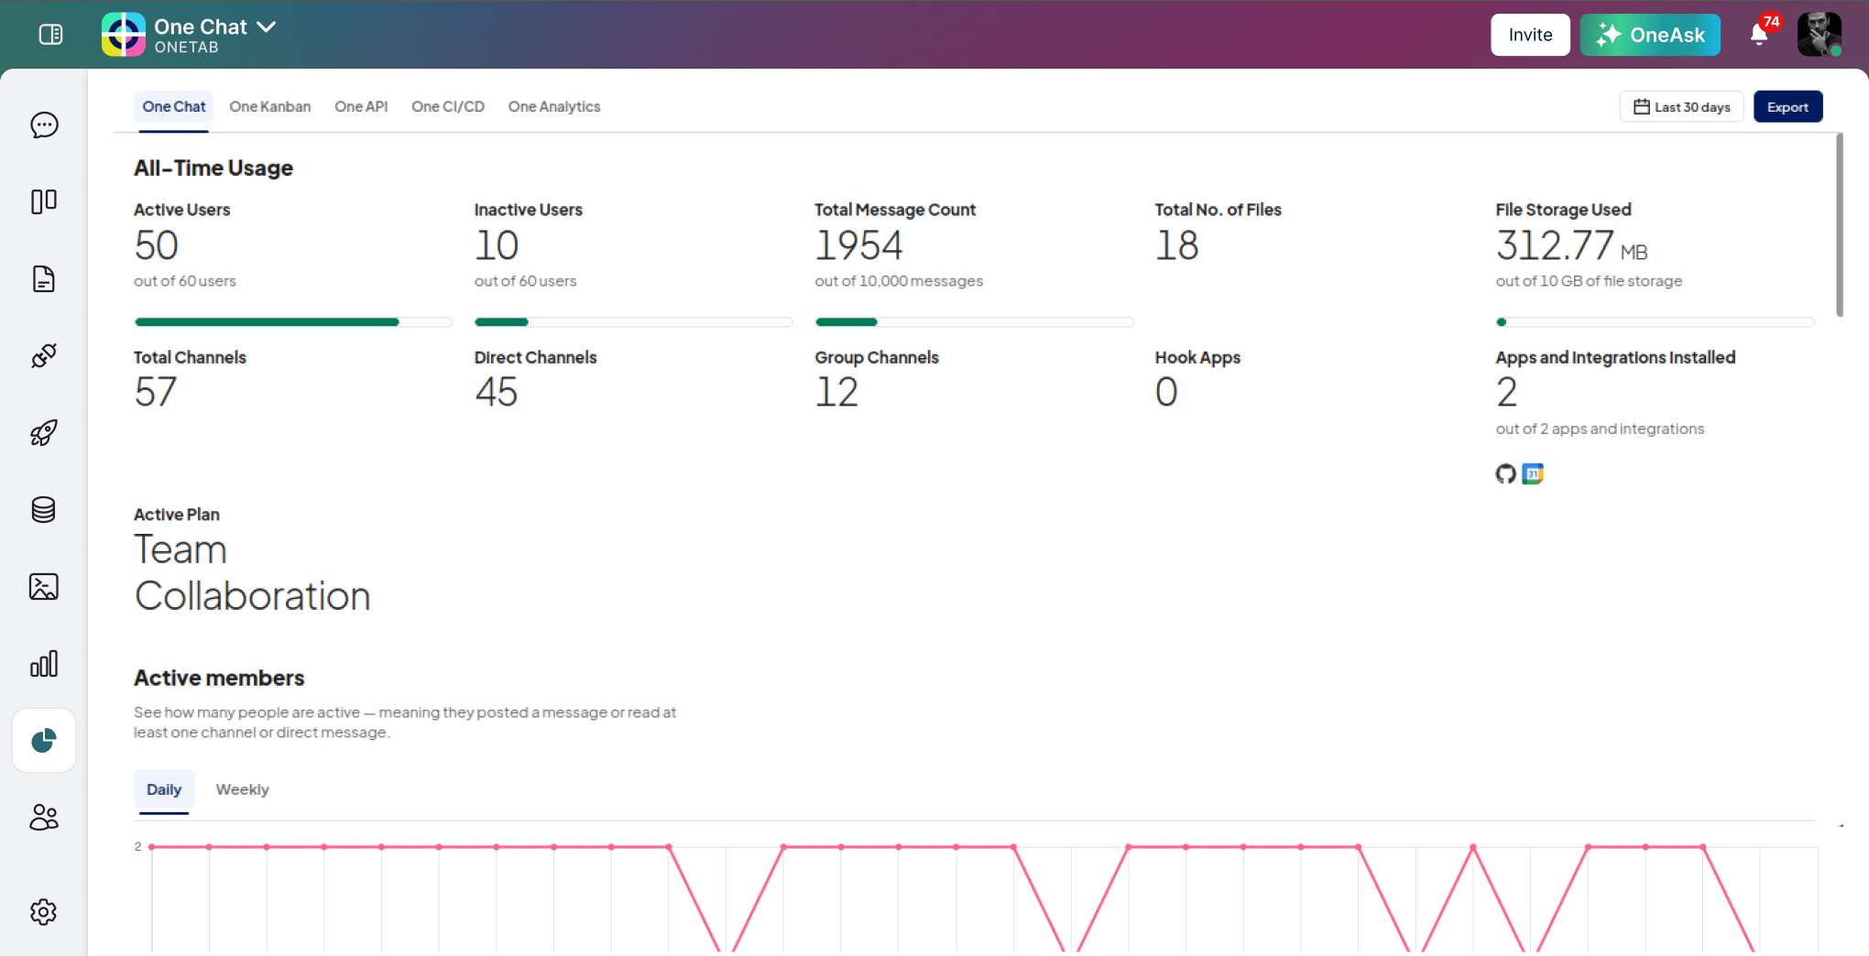This screenshot has width=1869, height=956.
Task: Open the image gallery sidebar icon
Action: (44, 586)
